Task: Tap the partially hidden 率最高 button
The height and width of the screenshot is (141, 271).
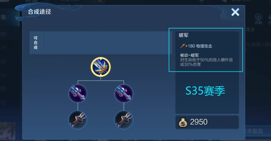Action: (x=254, y=131)
